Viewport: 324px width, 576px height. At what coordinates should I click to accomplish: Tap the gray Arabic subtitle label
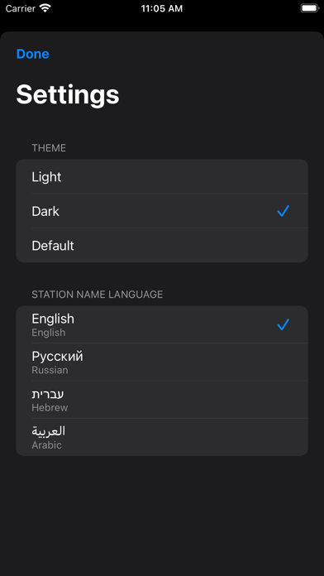point(46,445)
